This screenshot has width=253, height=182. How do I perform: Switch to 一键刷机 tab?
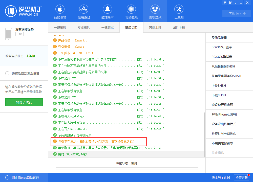(60, 27)
